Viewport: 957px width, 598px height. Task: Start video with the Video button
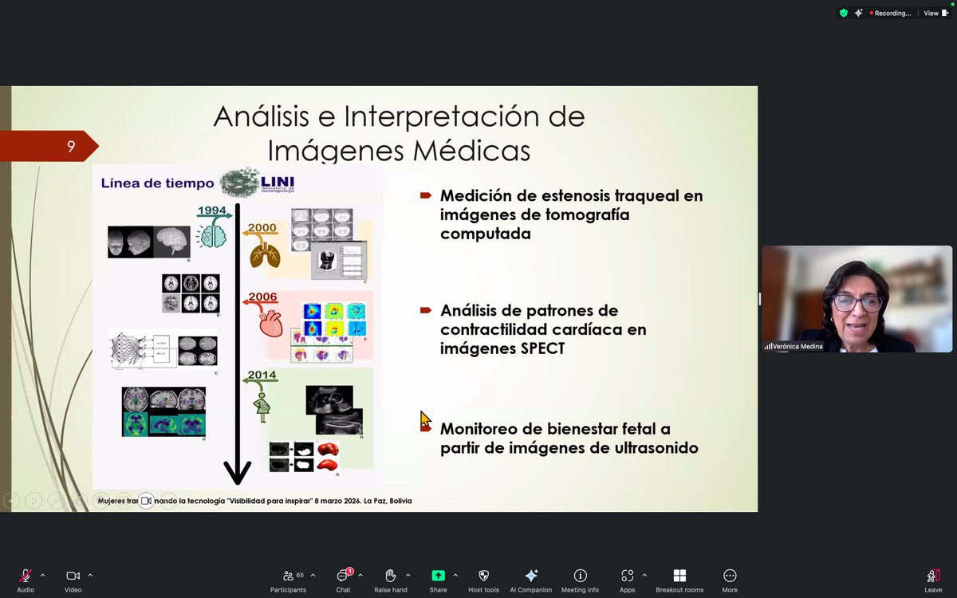pos(73,580)
